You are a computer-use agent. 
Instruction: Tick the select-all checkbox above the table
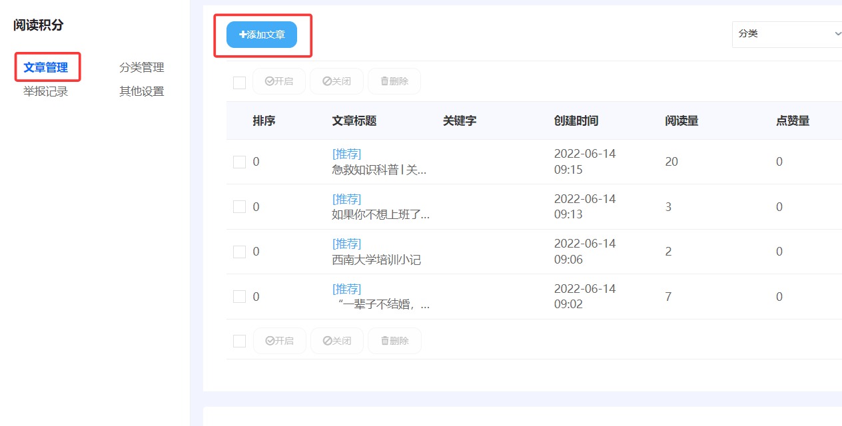(239, 83)
